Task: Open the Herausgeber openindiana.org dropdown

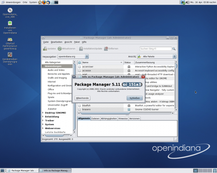Action: (73, 57)
